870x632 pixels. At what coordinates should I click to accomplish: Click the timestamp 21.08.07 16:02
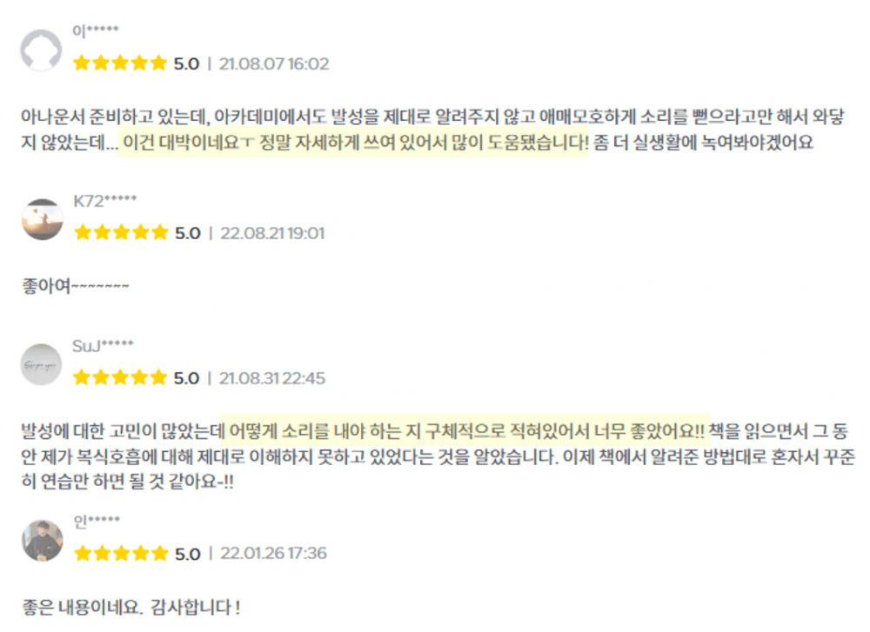tap(274, 63)
